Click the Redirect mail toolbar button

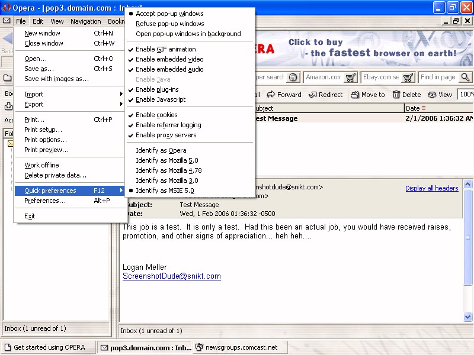[325, 95]
